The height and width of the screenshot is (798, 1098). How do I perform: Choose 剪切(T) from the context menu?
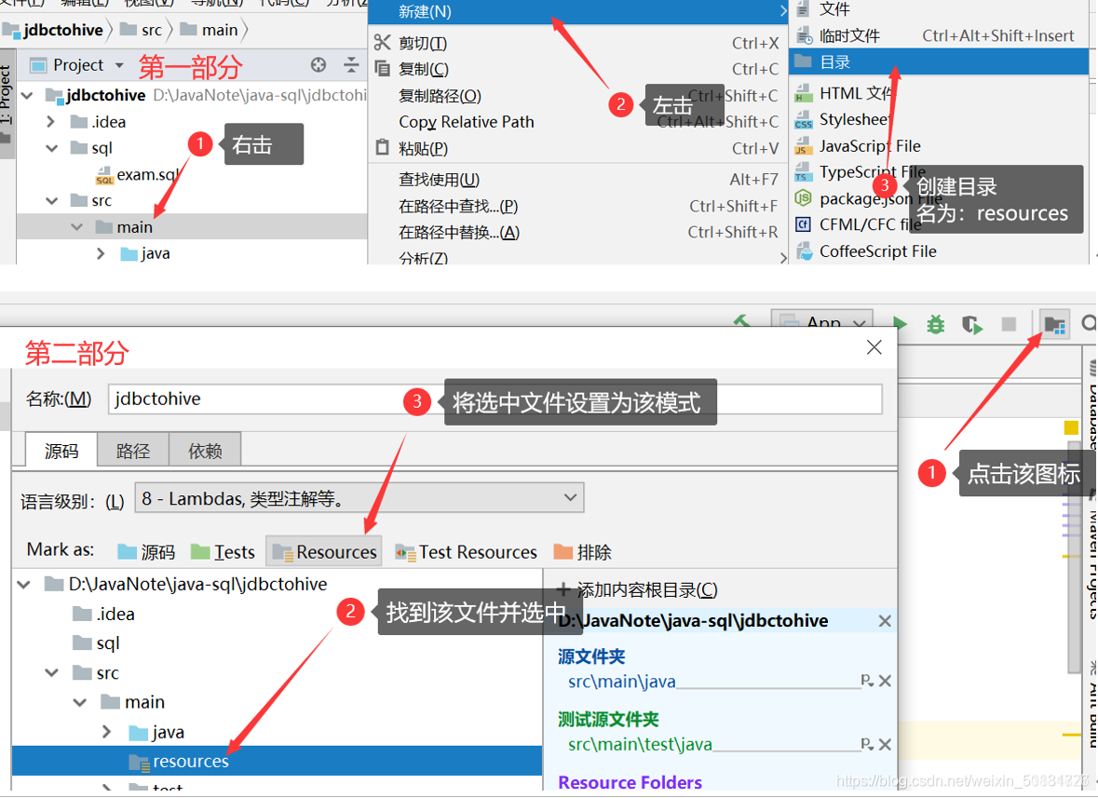tap(577, 44)
